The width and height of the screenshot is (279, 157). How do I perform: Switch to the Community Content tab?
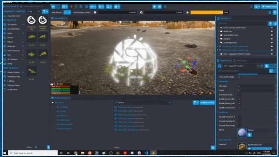(x=32, y=7)
